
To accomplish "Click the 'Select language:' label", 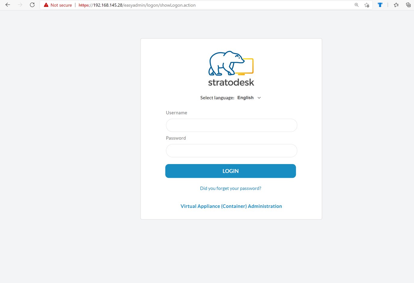I will point(217,98).
